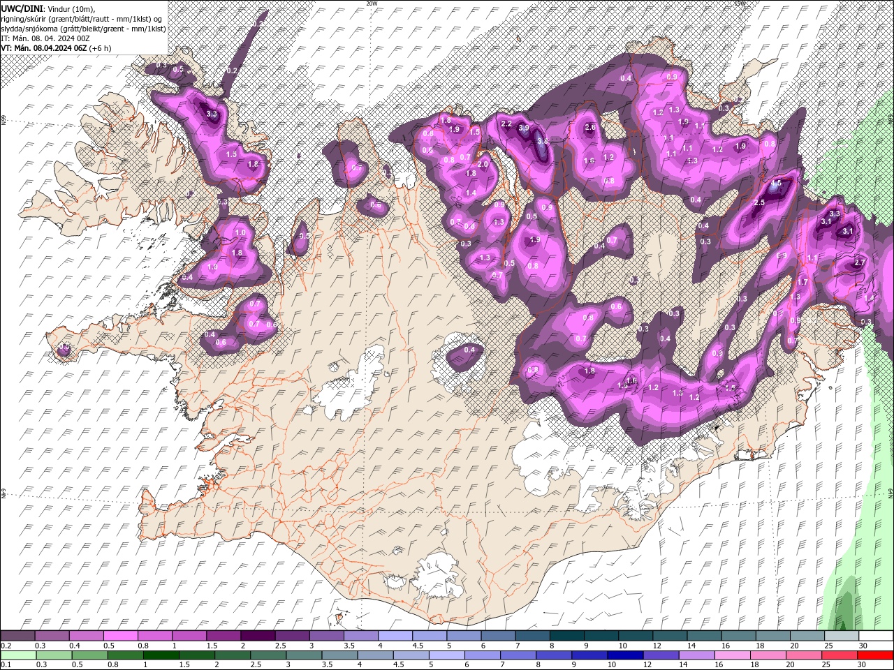Select the upper scale swatch starting at 25
Screen dimensions: 894x670
pos(841,636)
